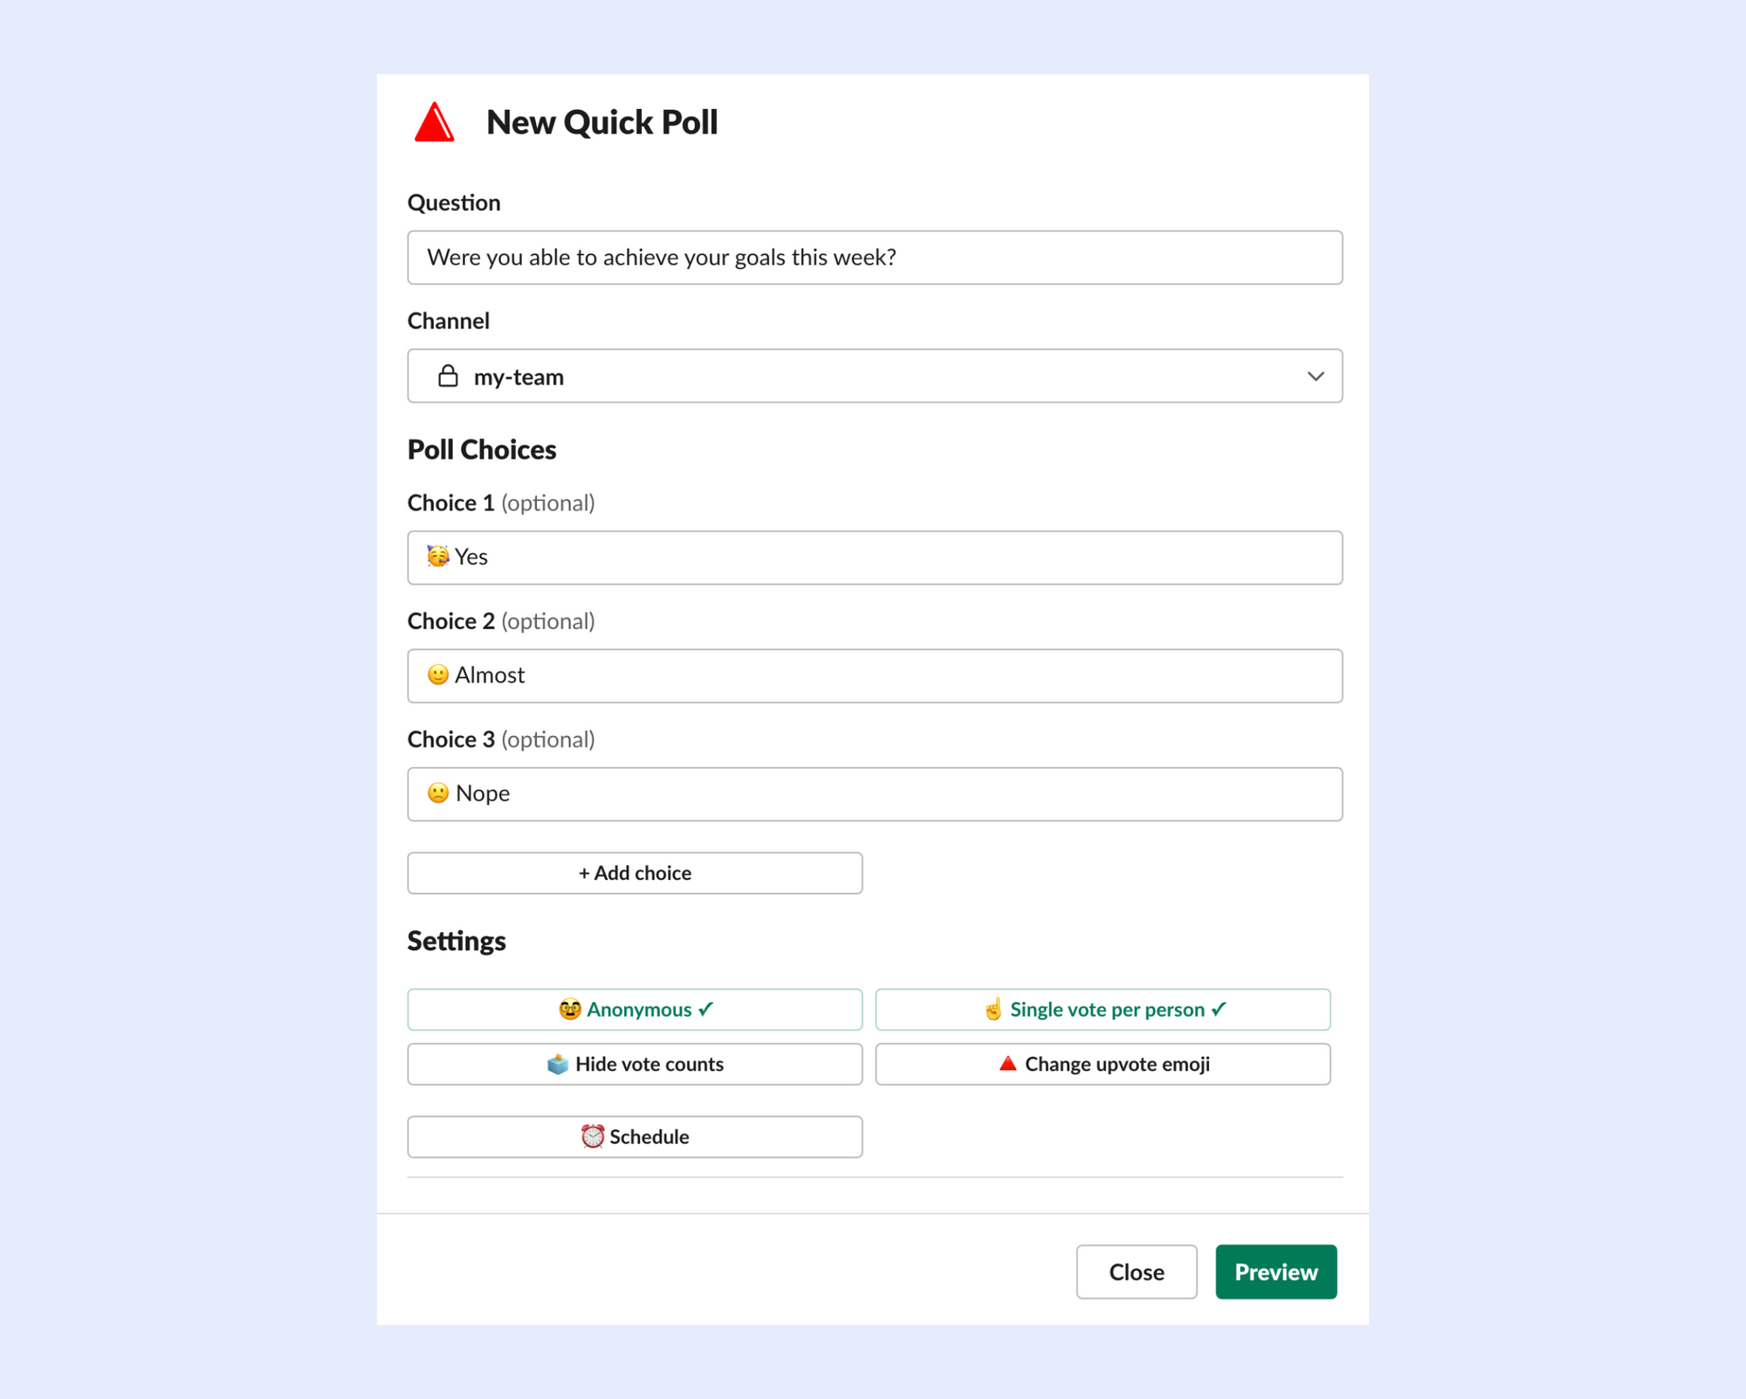Select the my-team channel combo box
1746x1399 pixels.
875,376
